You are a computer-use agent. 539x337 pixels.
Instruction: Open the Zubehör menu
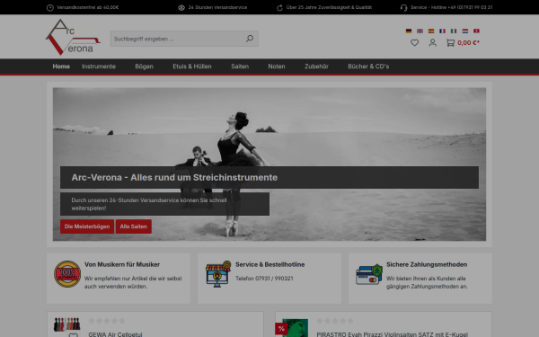(316, 67)
